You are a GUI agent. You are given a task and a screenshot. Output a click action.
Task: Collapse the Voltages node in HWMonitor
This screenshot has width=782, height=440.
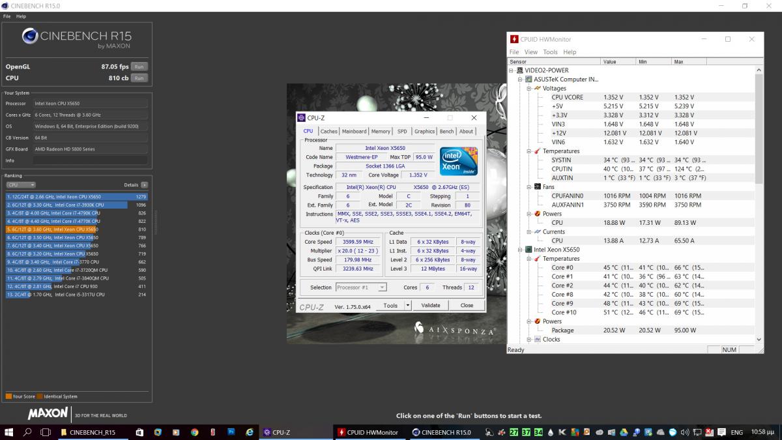(x=529, y=88)
